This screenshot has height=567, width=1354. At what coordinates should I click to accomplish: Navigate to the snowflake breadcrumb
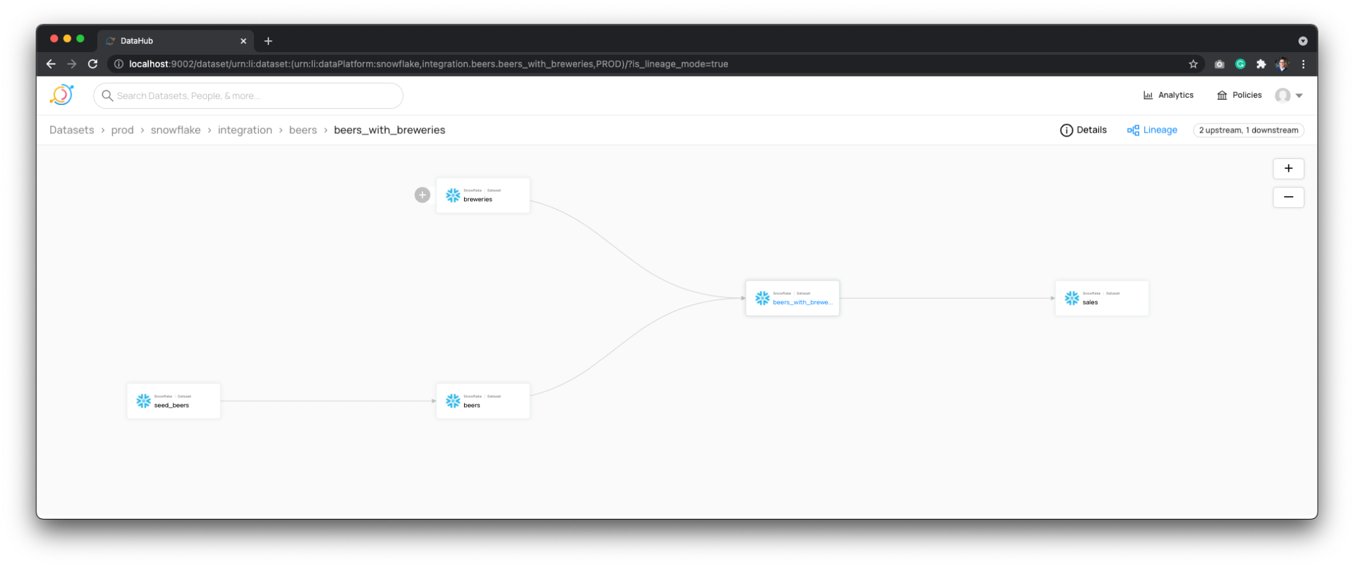pyautogui.click(x=175, y=130)
